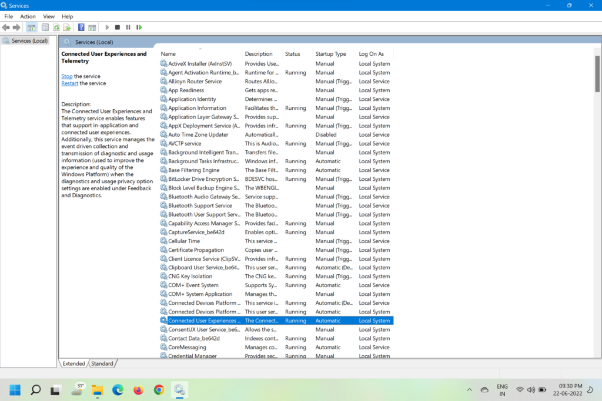Open the View menu
Viewport: 602px width, 401px height.
click(49, 16)
